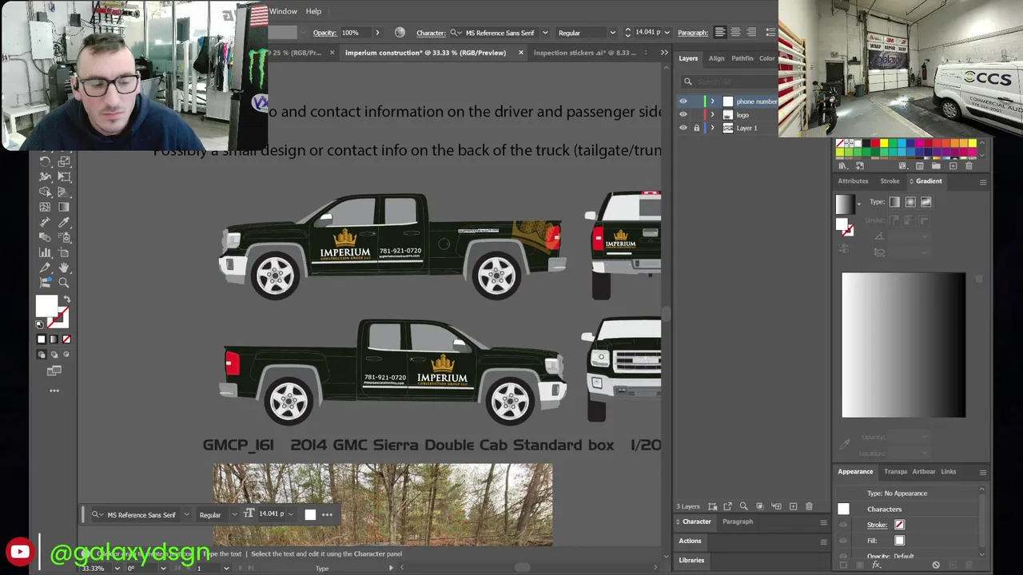
Task: Expand Layer 1 contents
Action: click(712, 128)
